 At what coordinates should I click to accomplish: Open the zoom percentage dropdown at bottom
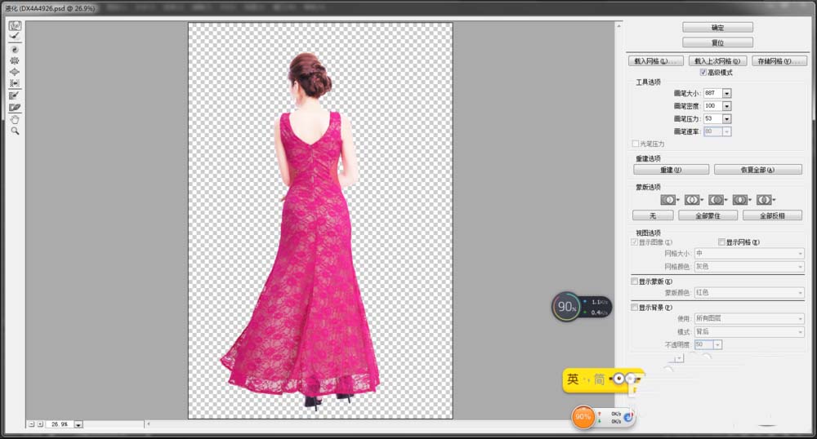tap(78, 424)
